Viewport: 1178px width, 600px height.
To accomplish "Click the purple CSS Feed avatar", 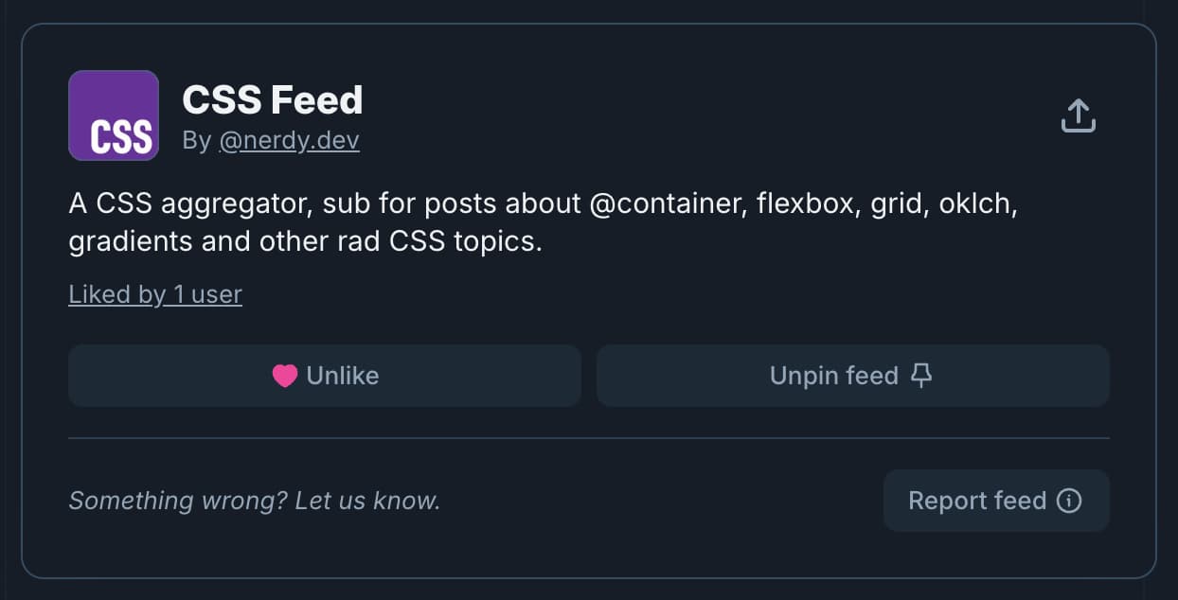I will pyautogui.click(x=113, y=115).
